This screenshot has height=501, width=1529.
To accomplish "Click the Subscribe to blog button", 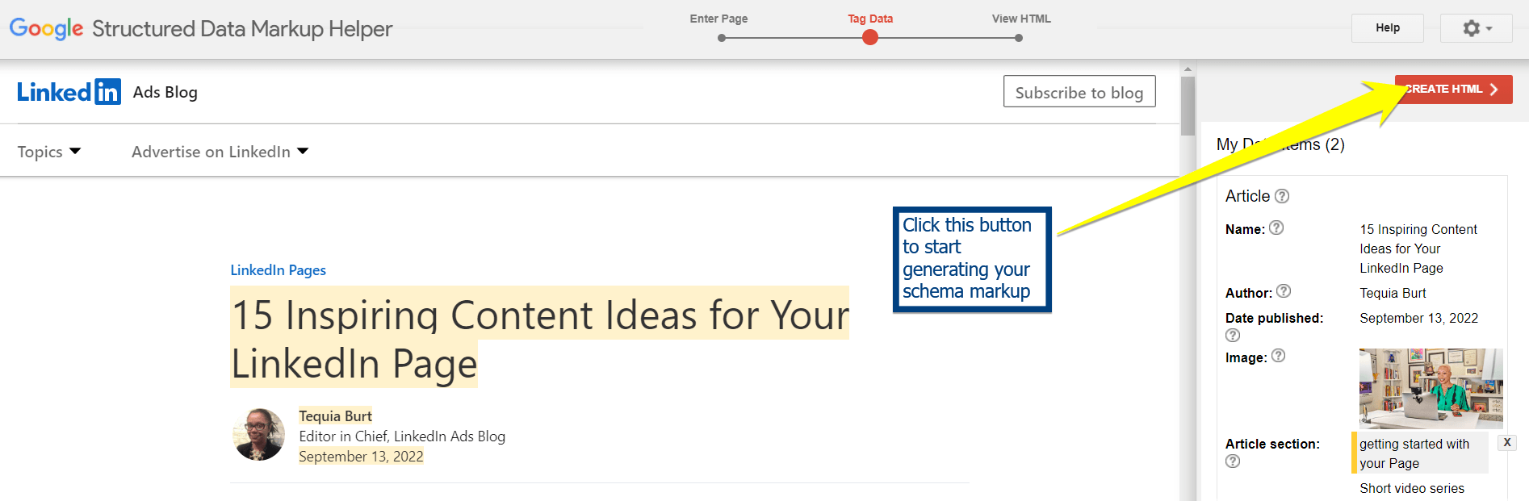I will (1079, 92).
